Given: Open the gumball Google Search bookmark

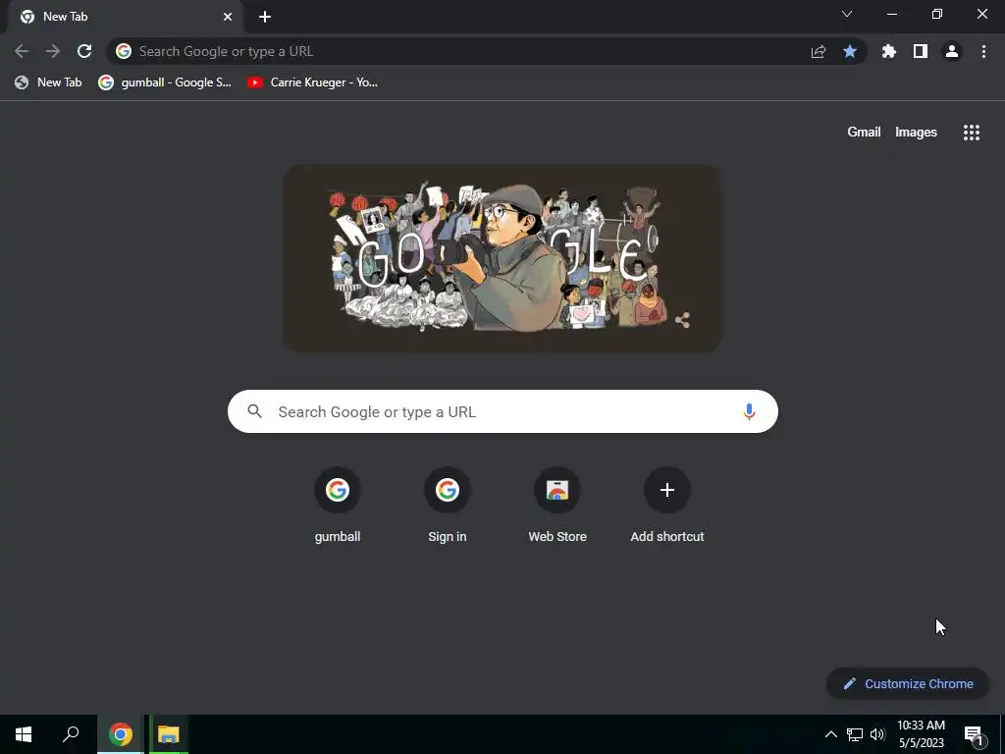Looking at the screenshot, I should [165, 82].
